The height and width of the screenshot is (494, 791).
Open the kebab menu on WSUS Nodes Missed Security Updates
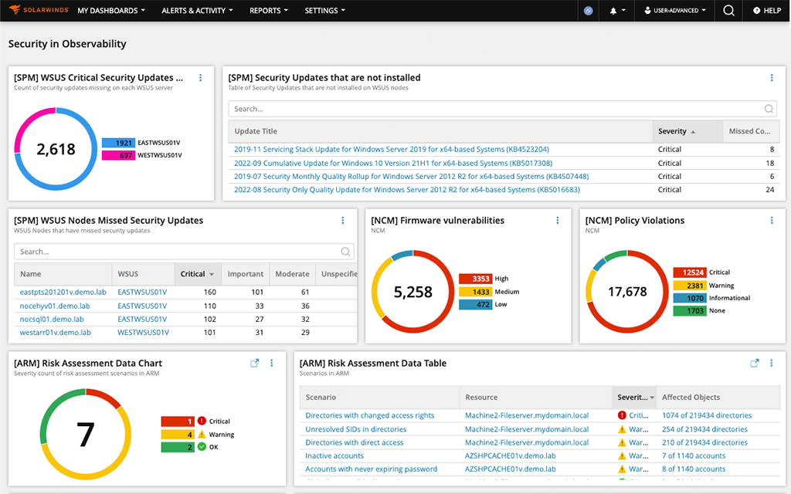(x=342, y=220)
